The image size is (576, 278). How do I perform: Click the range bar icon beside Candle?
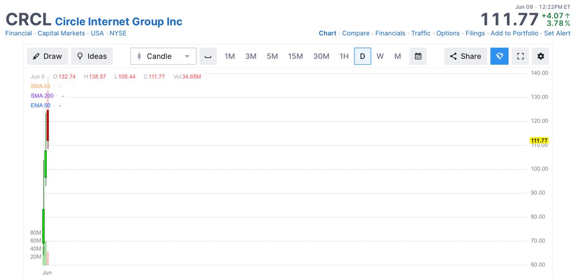coord(208,56)
